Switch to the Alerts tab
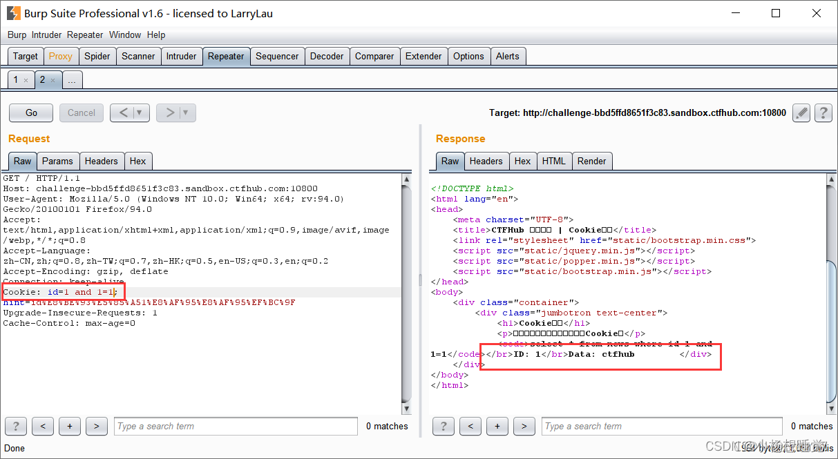The height and width of the screenshot is (459, 838). [x=508, y=56]
